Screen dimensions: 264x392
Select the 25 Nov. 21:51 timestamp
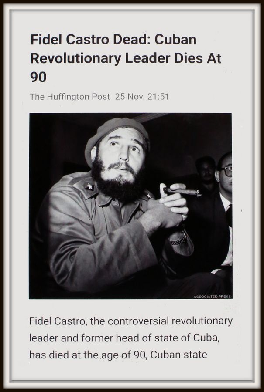point(142,97)
